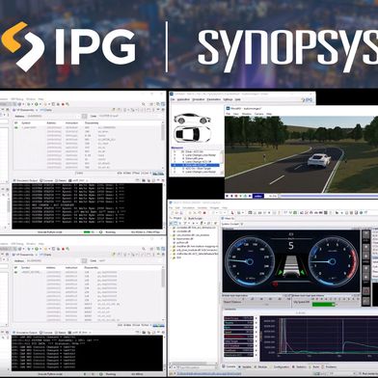
Task: Click the red stop icon in the bottom-right window toolbar
Action: 204,213
